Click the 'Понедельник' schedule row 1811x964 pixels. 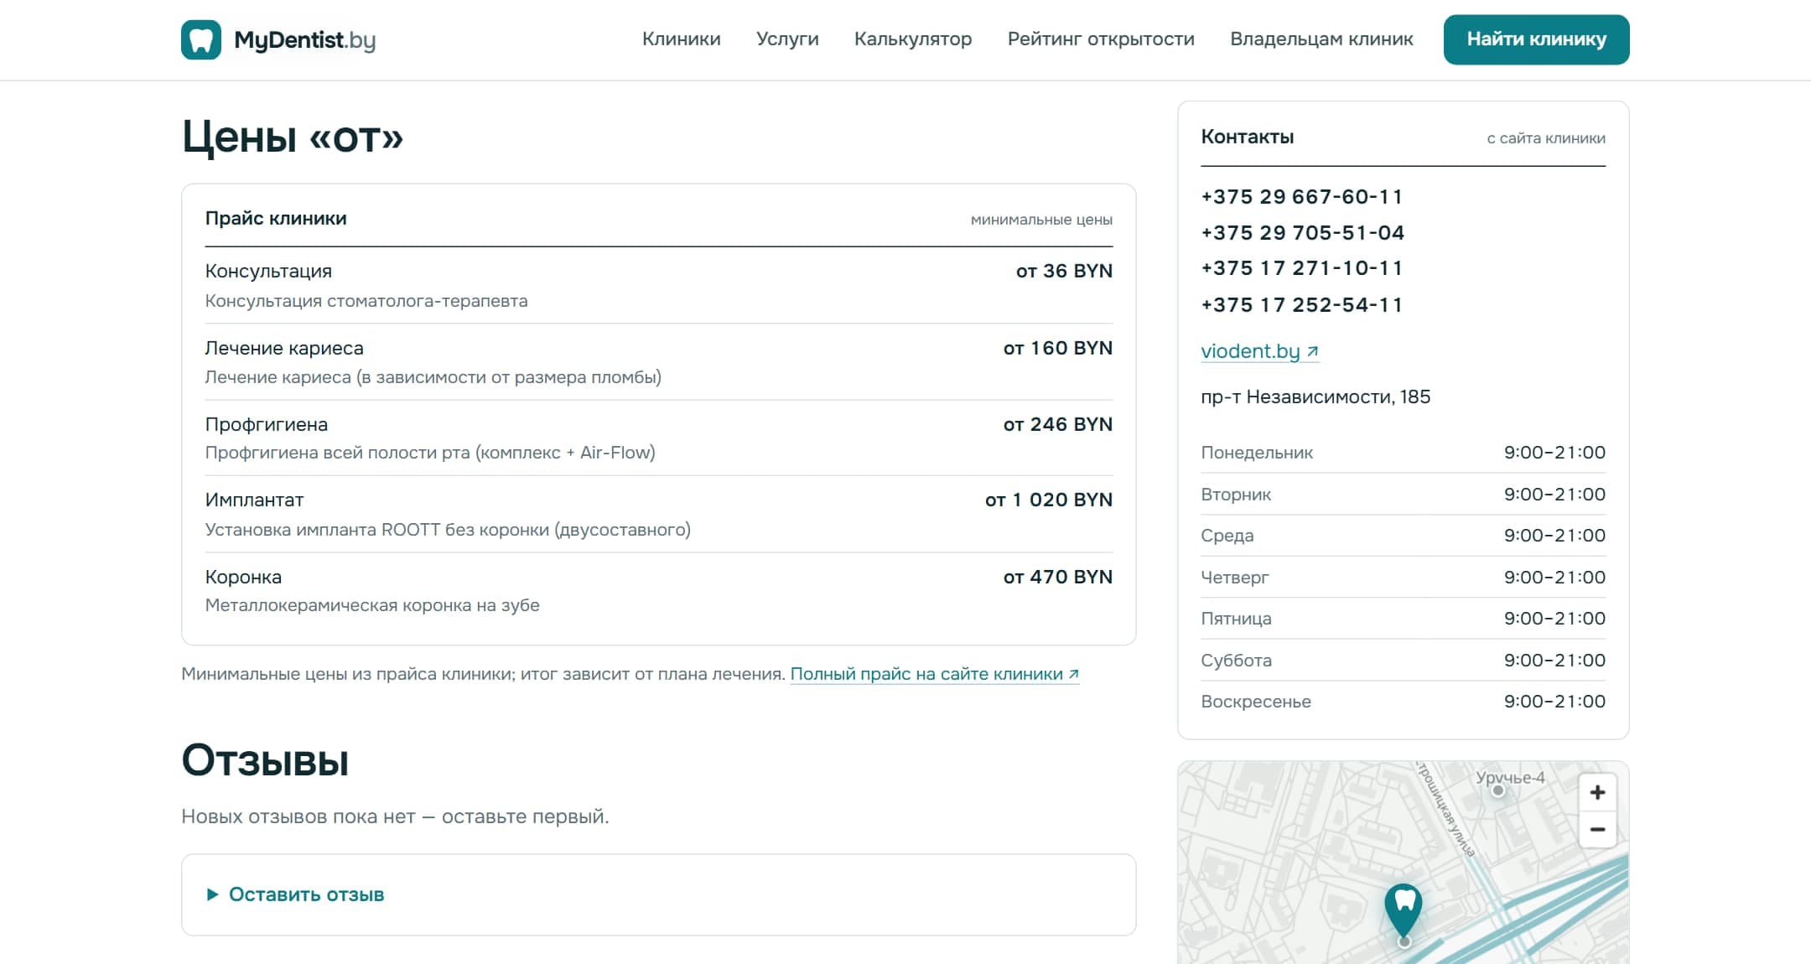(x=1403, y=453)
